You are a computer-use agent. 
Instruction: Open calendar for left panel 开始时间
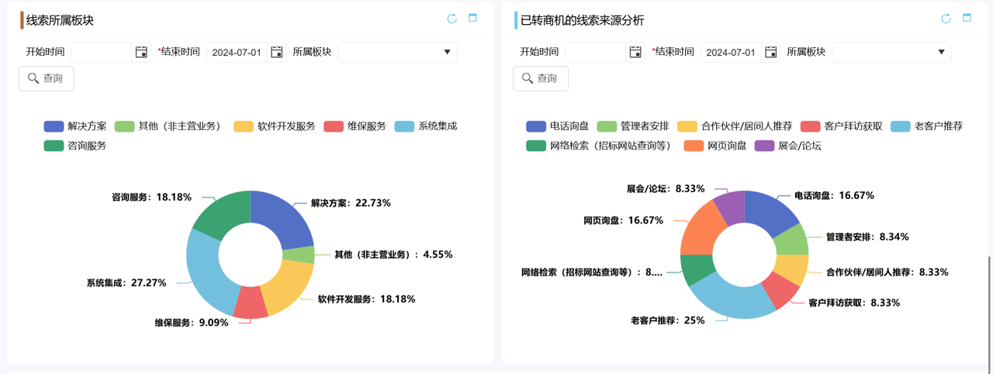[x=141, y=52]
